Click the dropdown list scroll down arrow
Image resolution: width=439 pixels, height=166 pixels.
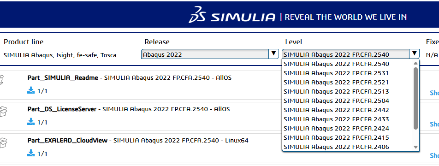tap(416, 147)
